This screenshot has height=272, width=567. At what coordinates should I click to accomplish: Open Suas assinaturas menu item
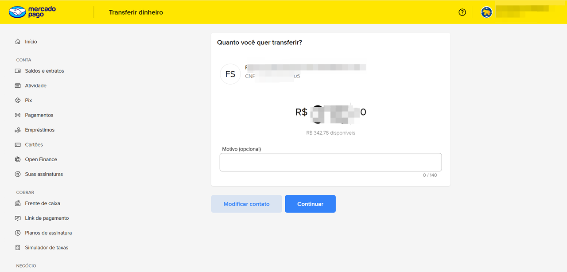click(x=44, y=174)
